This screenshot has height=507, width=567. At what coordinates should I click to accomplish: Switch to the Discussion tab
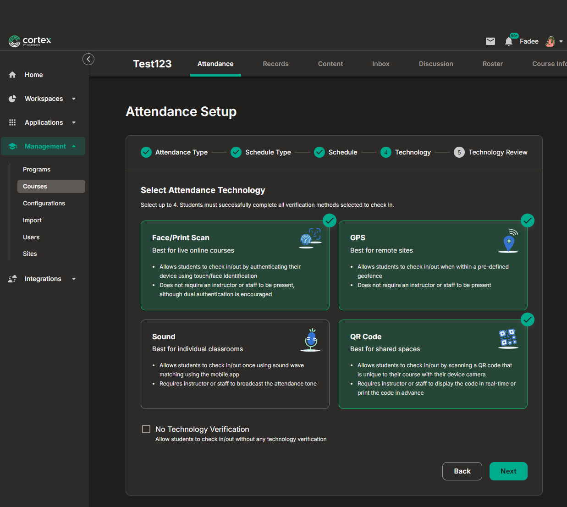pyautogui.click(x=436, y=64)
